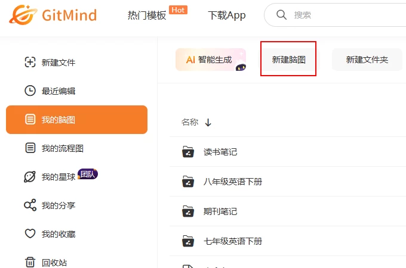Click the 名称 column header

190,122
